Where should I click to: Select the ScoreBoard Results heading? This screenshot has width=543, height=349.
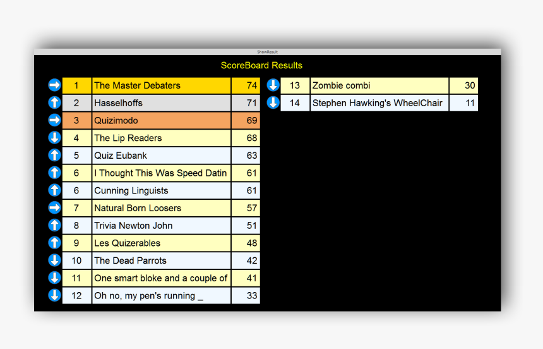click(261, 66)
